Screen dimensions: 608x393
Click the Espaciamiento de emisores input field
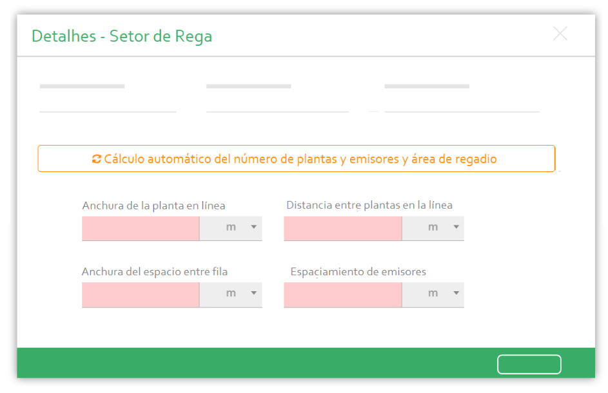(x=342, y=294)
